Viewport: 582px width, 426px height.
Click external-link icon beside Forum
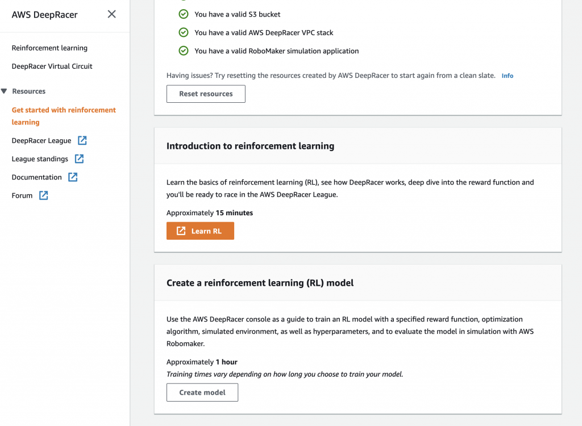[43, 195]
